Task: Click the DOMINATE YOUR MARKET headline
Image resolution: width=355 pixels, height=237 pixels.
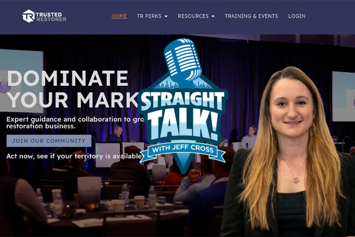Action: tap(74, 89)
